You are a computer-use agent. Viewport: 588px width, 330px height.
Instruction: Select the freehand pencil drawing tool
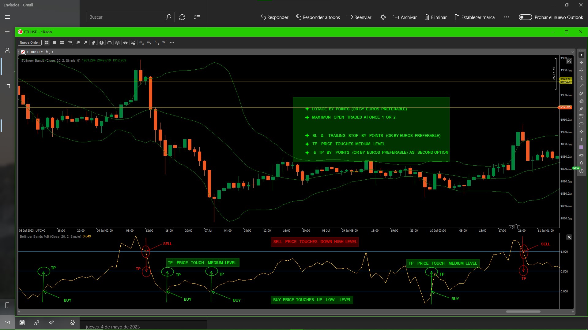click(581, 94)
